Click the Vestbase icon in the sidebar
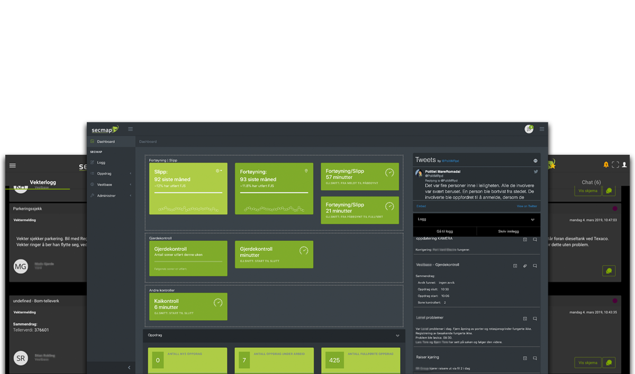Viewport: 635px width, 374px height. 92,184
